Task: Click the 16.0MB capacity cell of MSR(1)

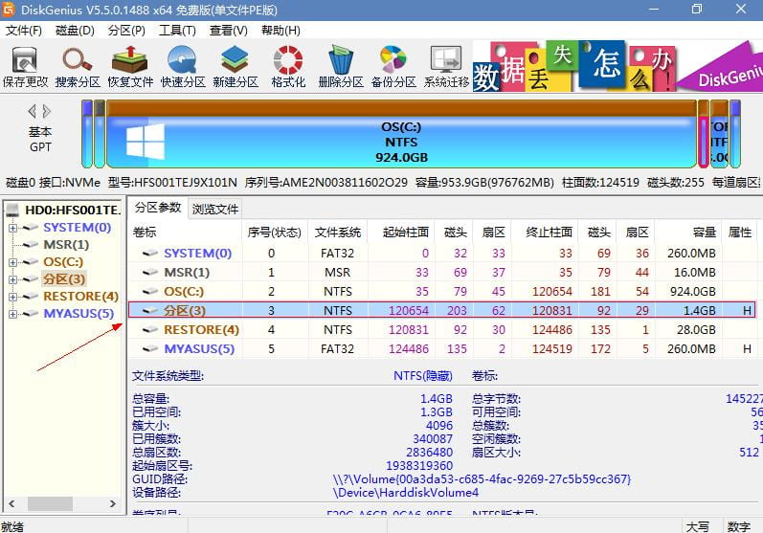Action: [x=694, y=273]
